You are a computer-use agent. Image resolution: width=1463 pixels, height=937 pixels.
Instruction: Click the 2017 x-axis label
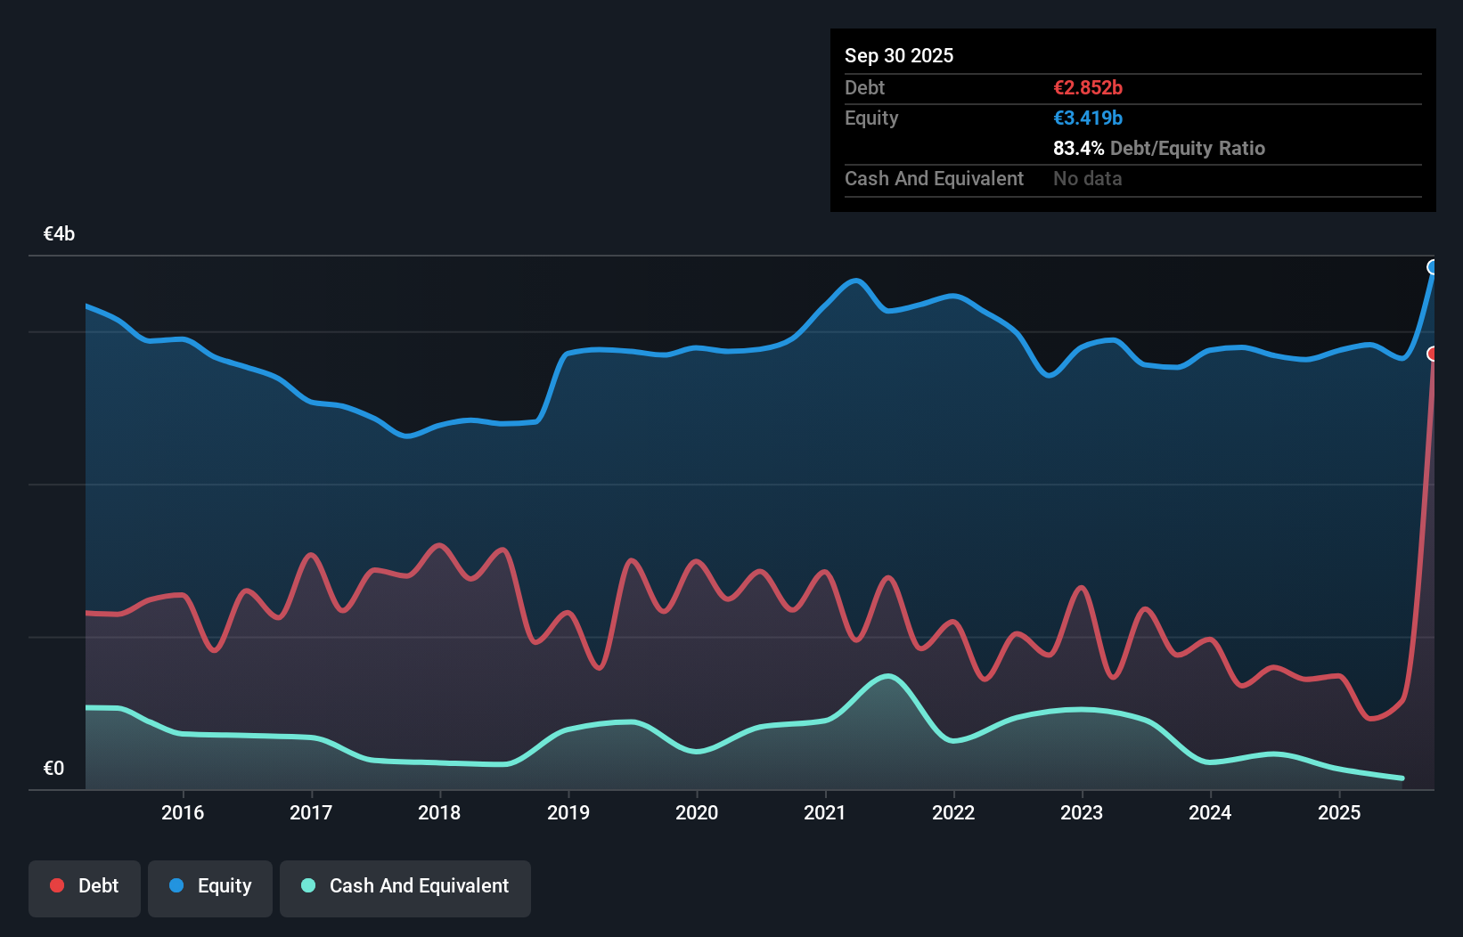click(x=311, y=812)
